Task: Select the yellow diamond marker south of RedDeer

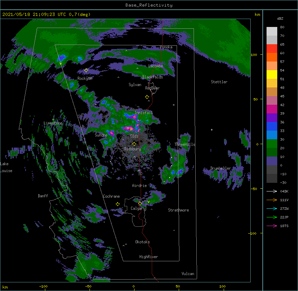Action: (x=147, y=97)
